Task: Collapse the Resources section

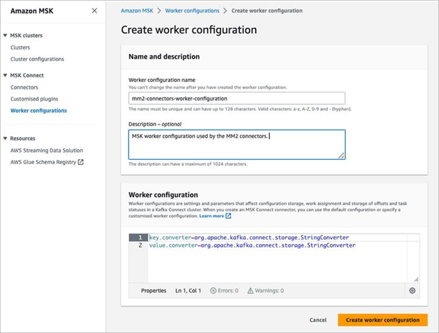Action: (x=5, y=138)
